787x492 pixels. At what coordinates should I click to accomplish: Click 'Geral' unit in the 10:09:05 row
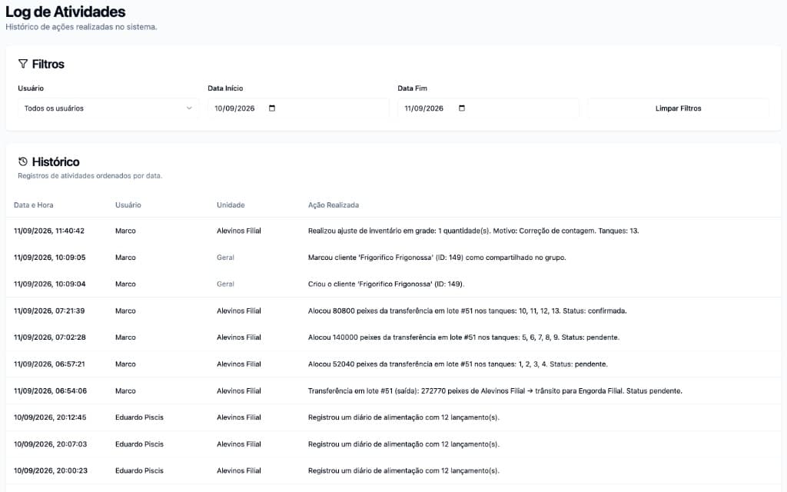click(225, 258)
